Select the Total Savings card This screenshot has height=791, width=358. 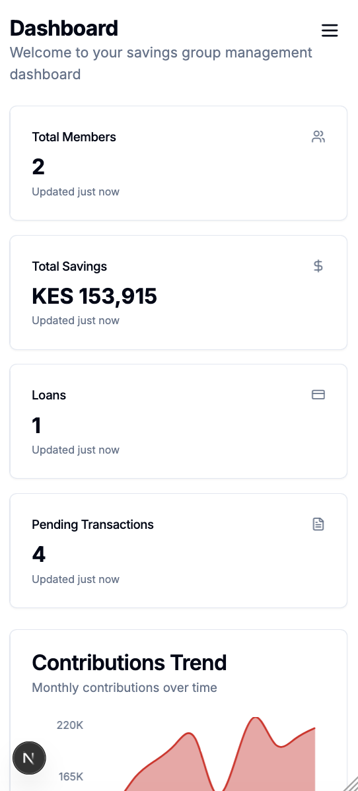(178, 292)
